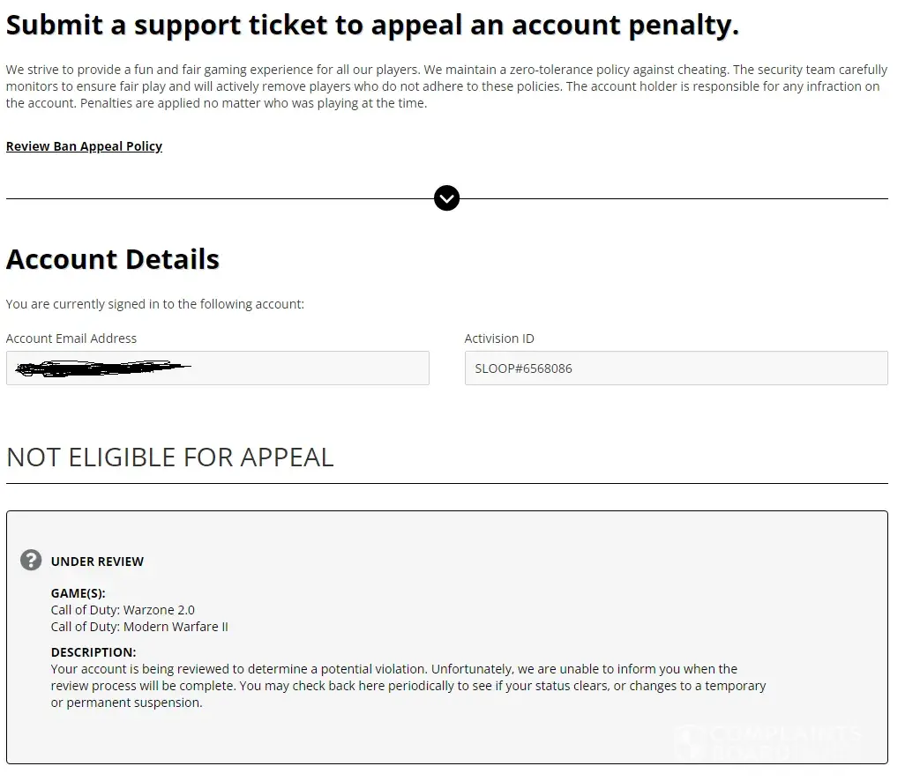The image size is (905, 781).
Task: Click the 'Submit a support ticket' page heading
Action: pyautogui.click(x=372, y=26)
